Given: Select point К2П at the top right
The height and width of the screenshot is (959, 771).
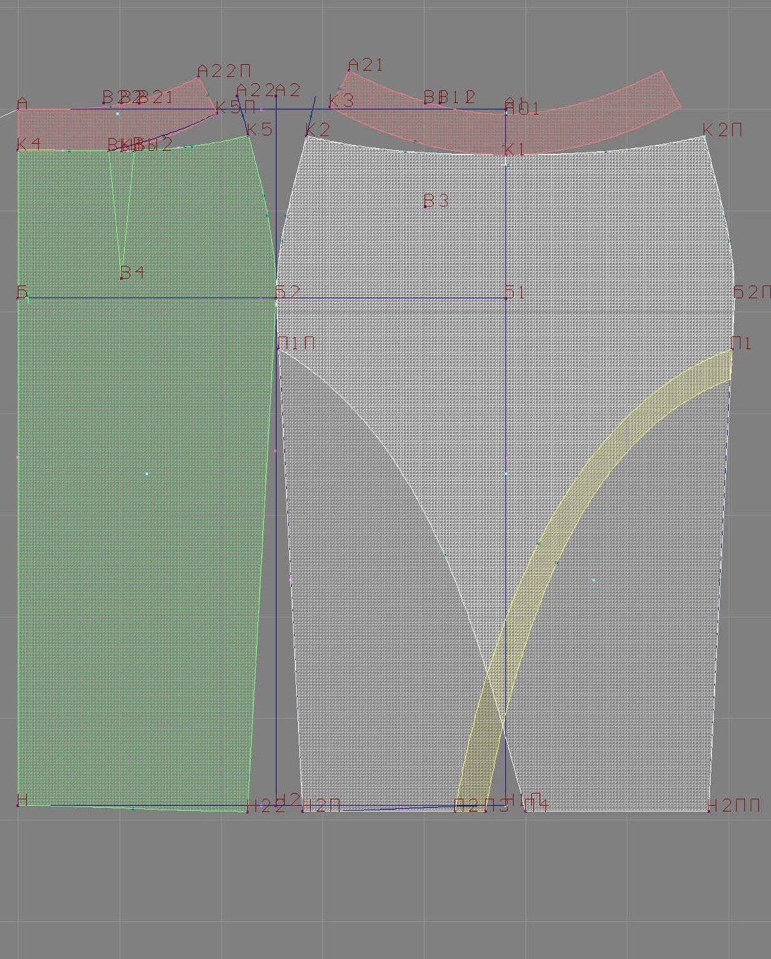Looking at the screenshot, I should coord(704,137).
